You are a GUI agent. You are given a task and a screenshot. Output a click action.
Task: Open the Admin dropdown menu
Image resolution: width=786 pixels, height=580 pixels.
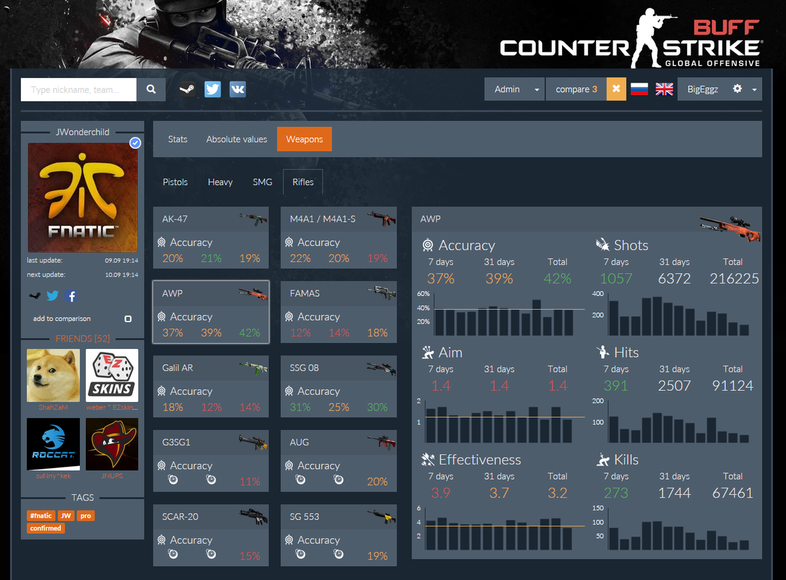tap(515, 90)
